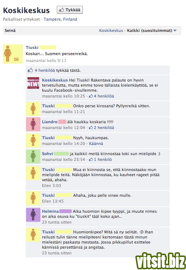Open Helmina's profile name link

coord(50,211)
